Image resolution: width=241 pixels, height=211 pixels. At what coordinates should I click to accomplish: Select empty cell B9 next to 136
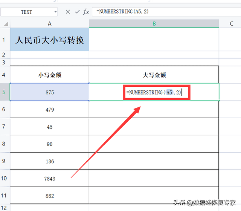pos(154,161)
